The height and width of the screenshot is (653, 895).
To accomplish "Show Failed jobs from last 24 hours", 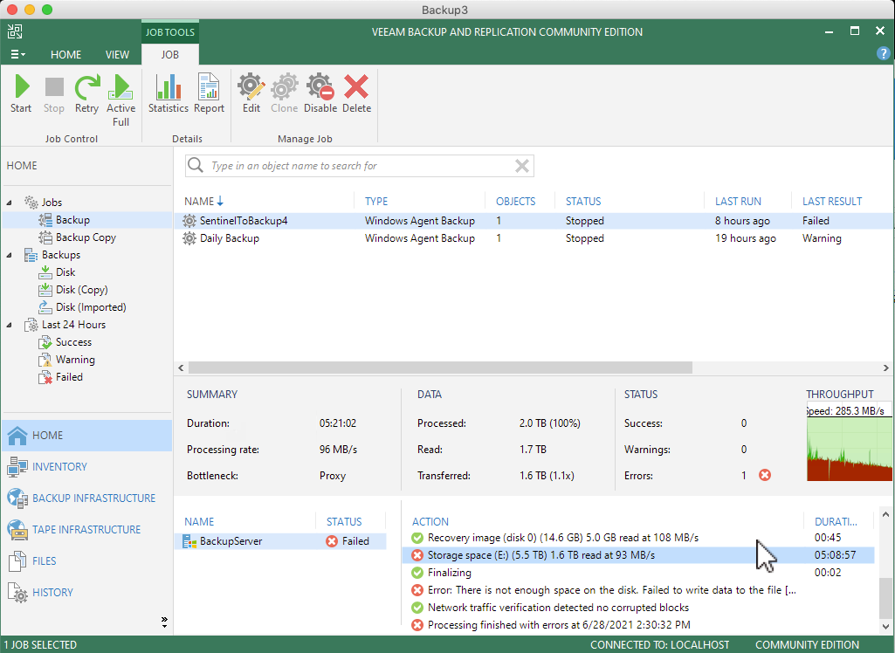I will pyautogui.click(x=69, y=377).
